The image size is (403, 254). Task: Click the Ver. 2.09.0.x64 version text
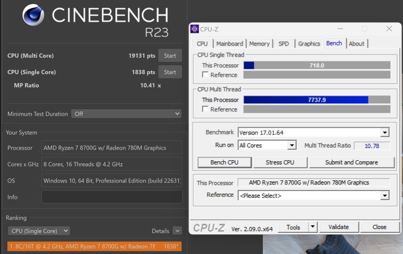pos(252,229)
